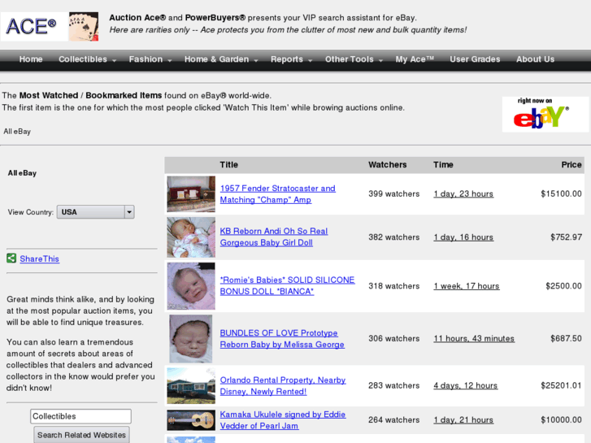Open the About Us page

coord(535,59)
